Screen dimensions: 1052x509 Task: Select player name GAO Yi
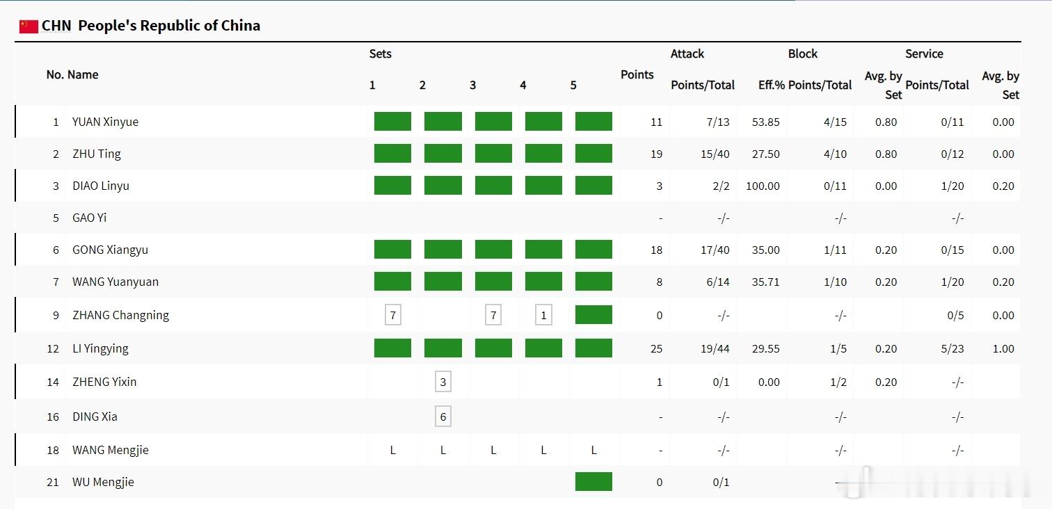(89, 218)
